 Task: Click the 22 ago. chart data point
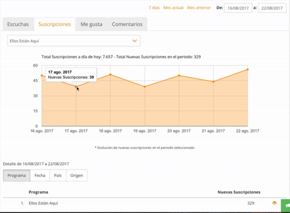[x=248, y=70]
